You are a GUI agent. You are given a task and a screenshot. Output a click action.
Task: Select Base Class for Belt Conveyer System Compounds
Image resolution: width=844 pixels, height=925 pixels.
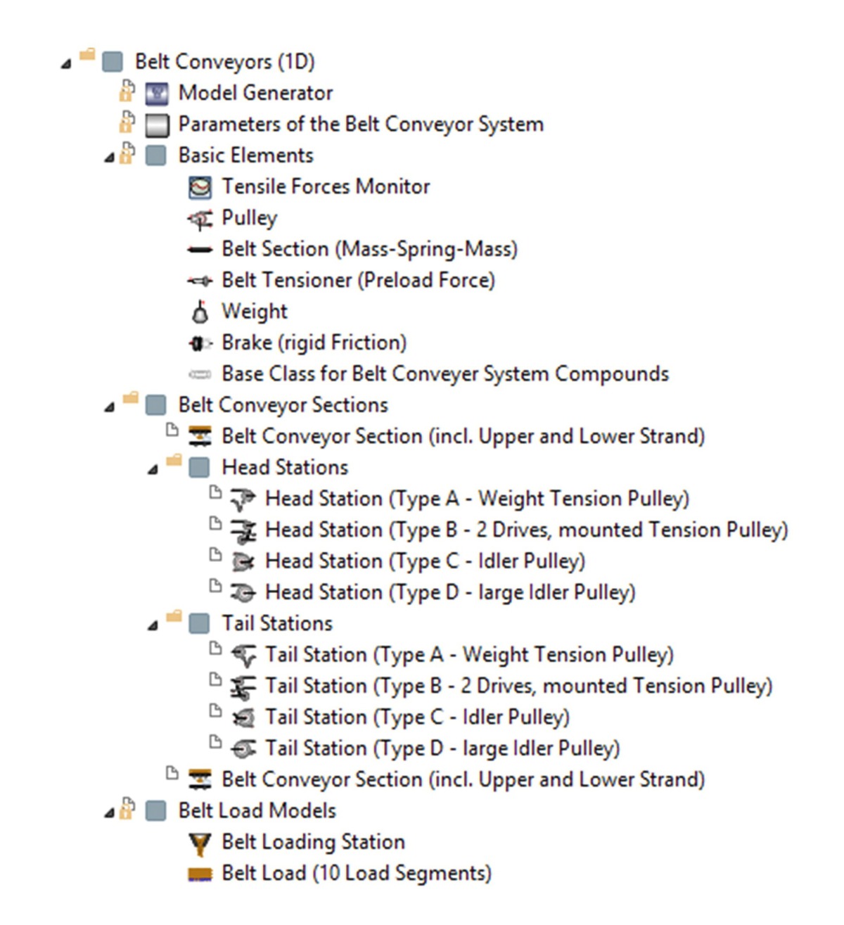pyautogui.click(x=445, y=374)
